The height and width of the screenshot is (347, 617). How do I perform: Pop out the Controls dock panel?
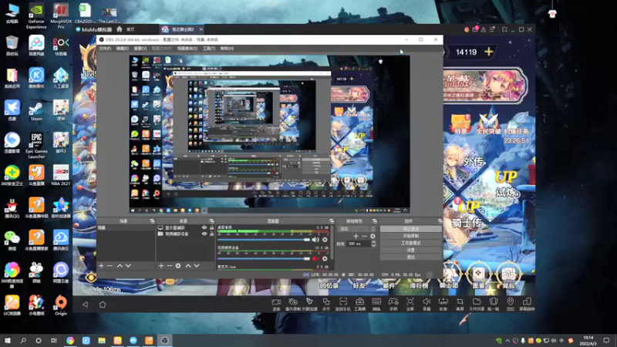[440, 221]
